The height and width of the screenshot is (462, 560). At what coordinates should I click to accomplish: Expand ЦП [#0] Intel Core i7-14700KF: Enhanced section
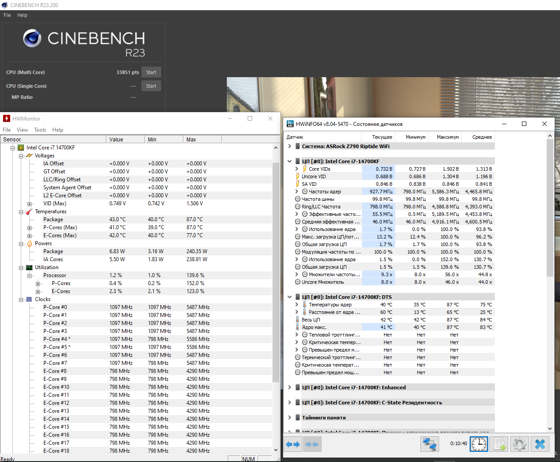[290, 388]
